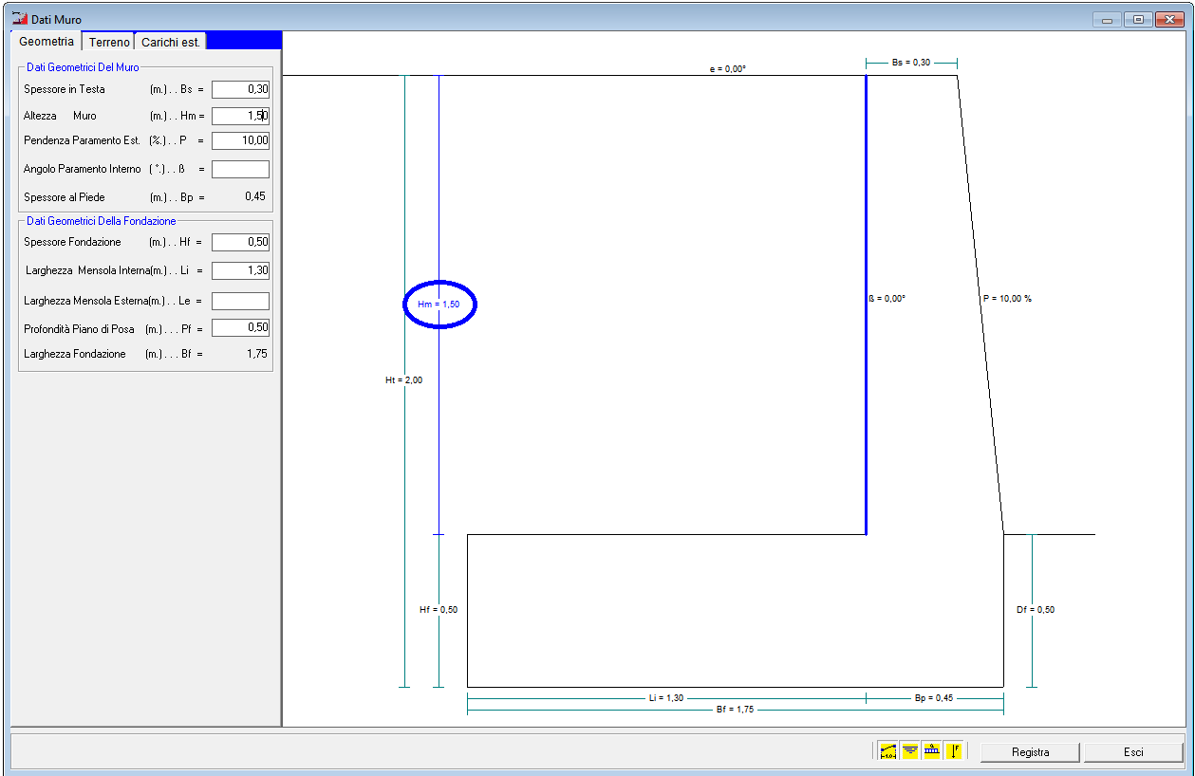The height and width of the screenshot is (776, 1195).
Task: Maximize the Dati Muro window
Action: click(x=1136, y=19)
